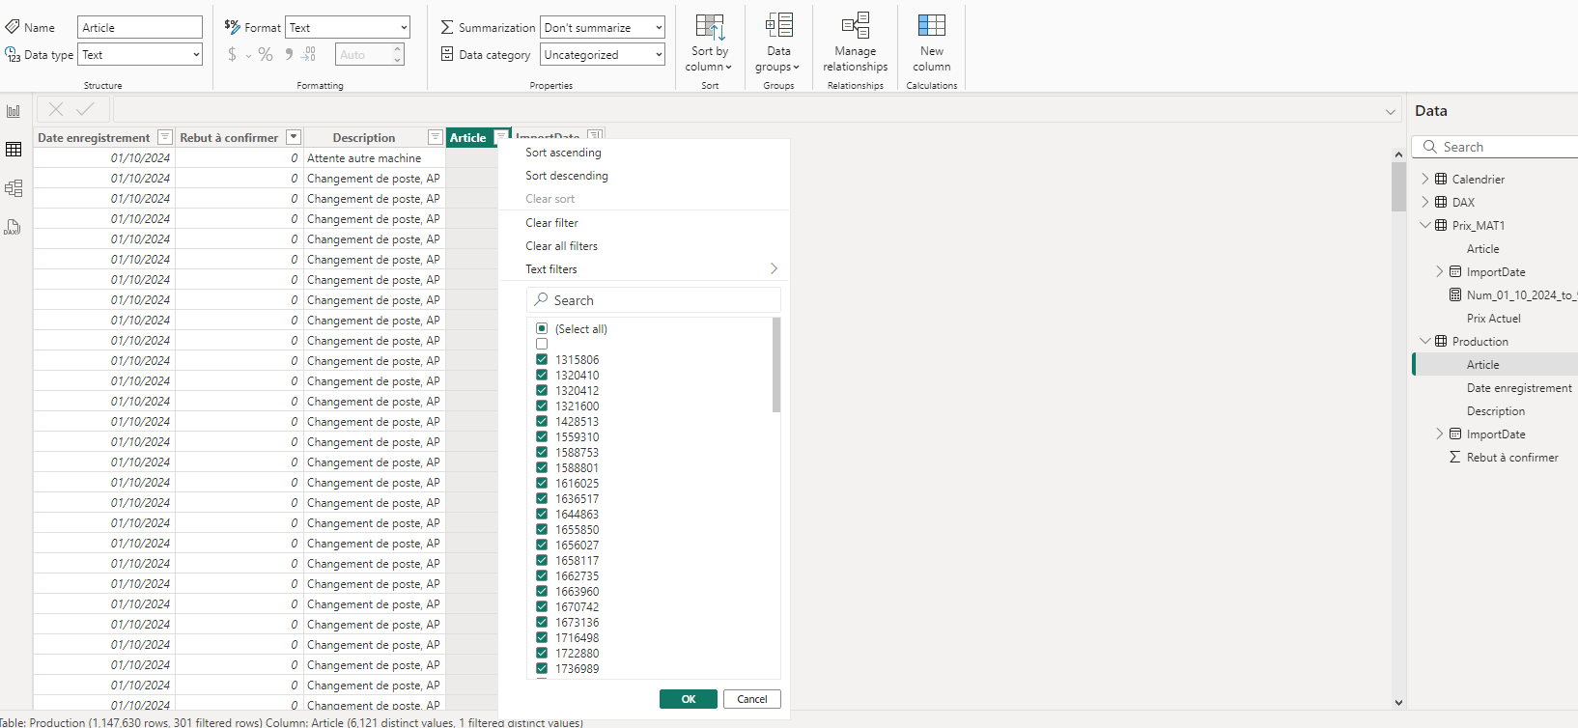Select Table view icon in the left sidebar

[14, 150]
